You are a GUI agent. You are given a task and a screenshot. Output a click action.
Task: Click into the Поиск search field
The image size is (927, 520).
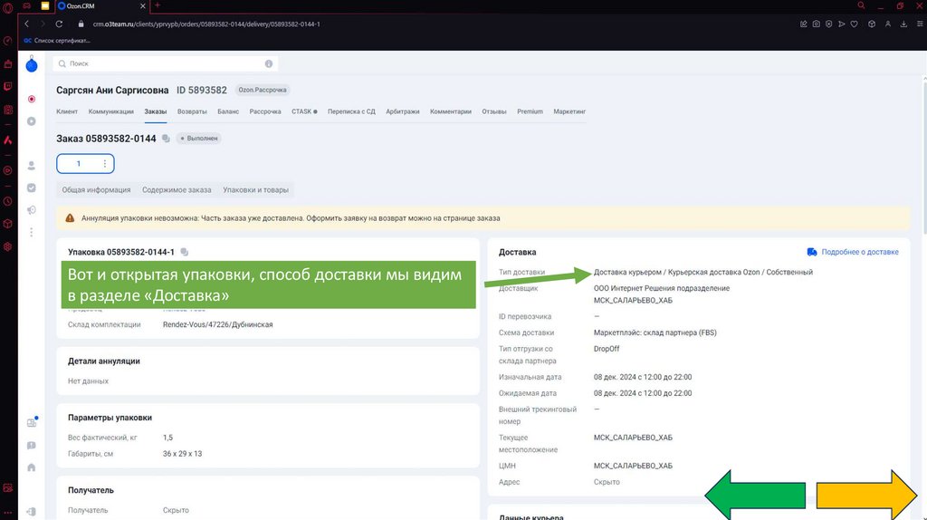click(x=166, y=64)
